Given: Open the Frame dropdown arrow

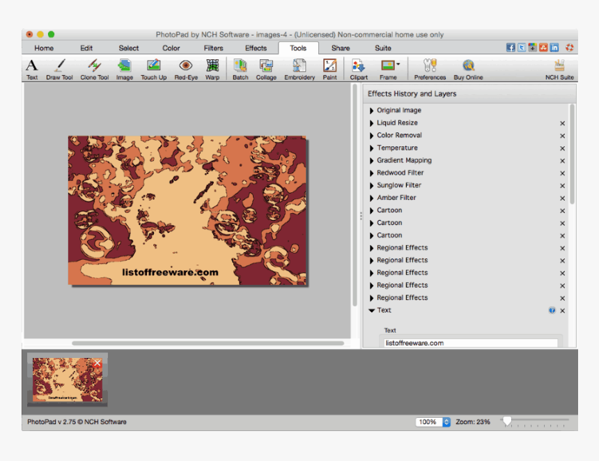Looking at the screenshot, I should (x=398, y=64).
